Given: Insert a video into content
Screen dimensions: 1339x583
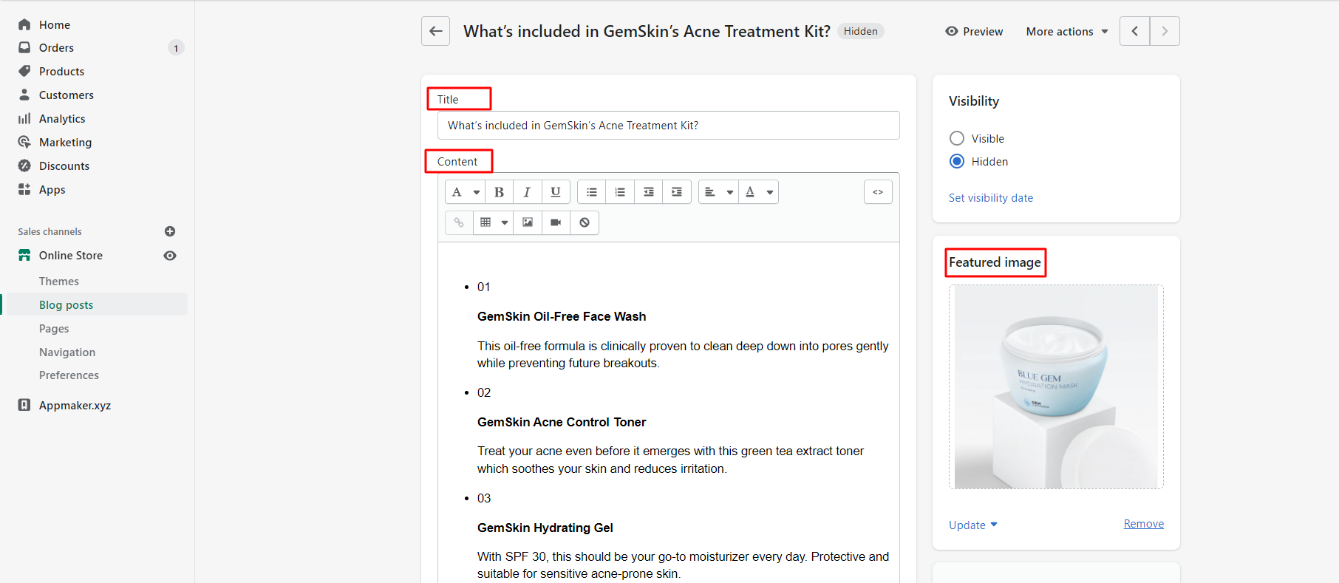Looking at the screenshot, I should point(556,222).
